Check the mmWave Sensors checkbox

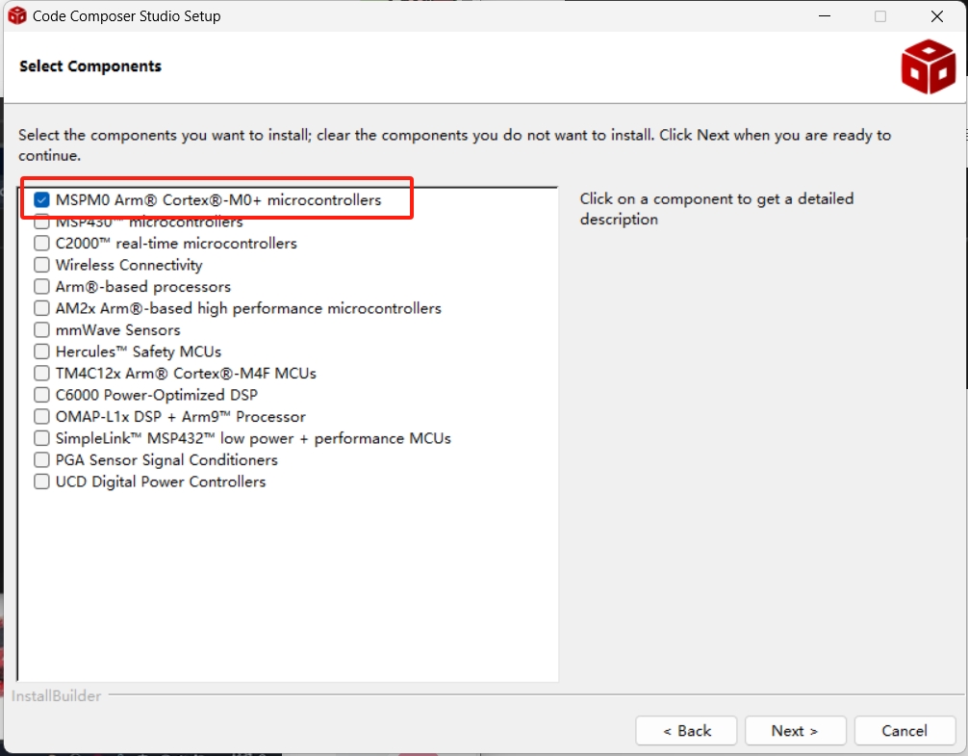[x=41, y=329]
